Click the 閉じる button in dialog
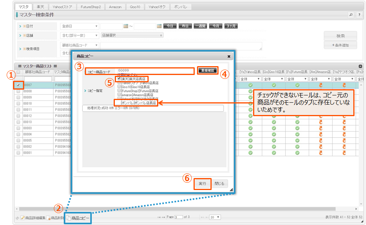 click(x=219, y=183)
